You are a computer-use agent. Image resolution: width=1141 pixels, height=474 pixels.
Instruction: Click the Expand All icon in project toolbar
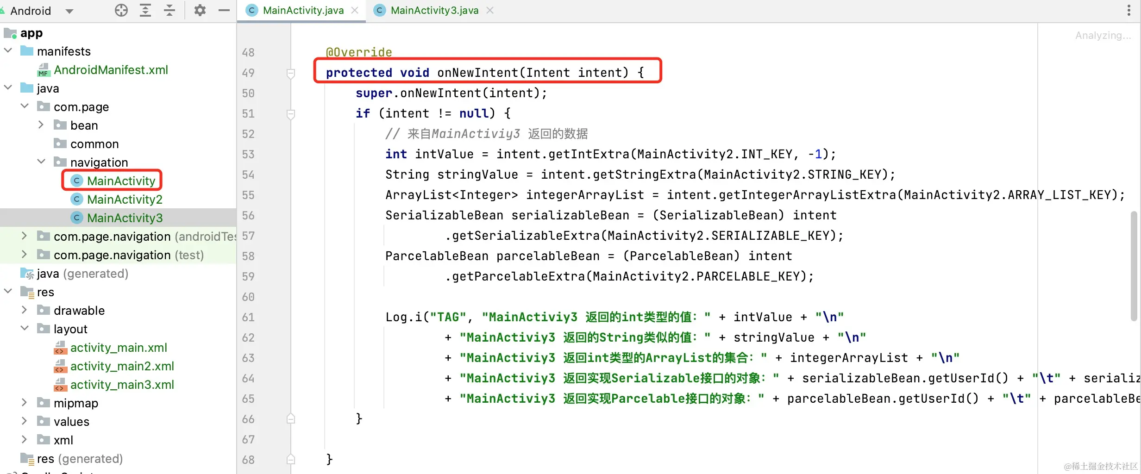[145, 10]
